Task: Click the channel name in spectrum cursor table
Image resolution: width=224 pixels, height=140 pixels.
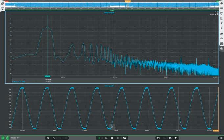Action: [x=19, y=82]
